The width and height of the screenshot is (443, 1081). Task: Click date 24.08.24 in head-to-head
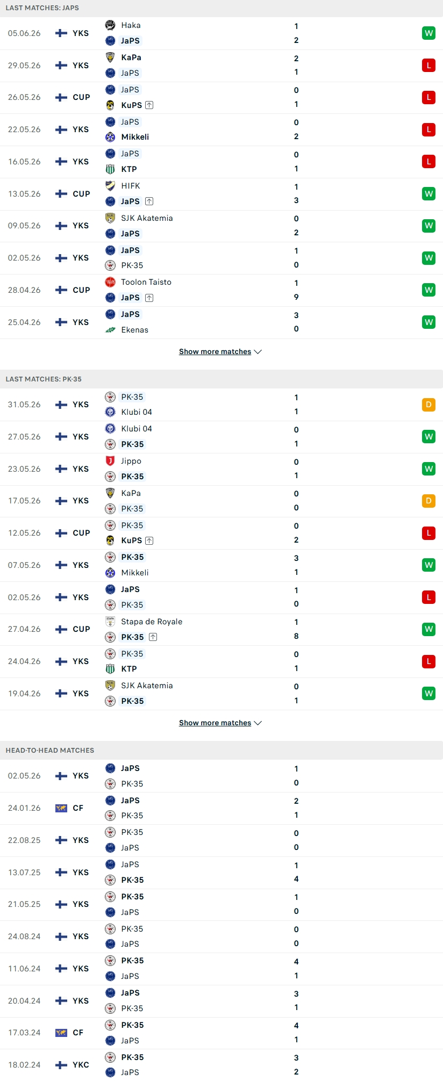point(24,936)
